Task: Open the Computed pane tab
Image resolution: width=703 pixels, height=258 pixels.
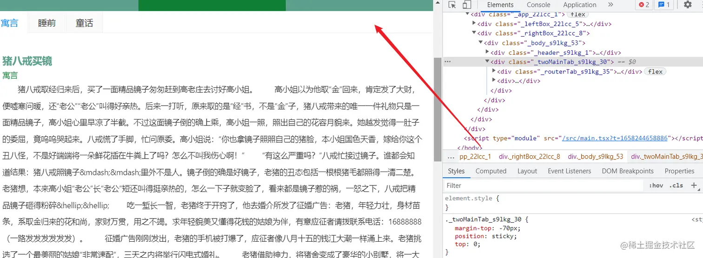Action: tap(491, 171)
